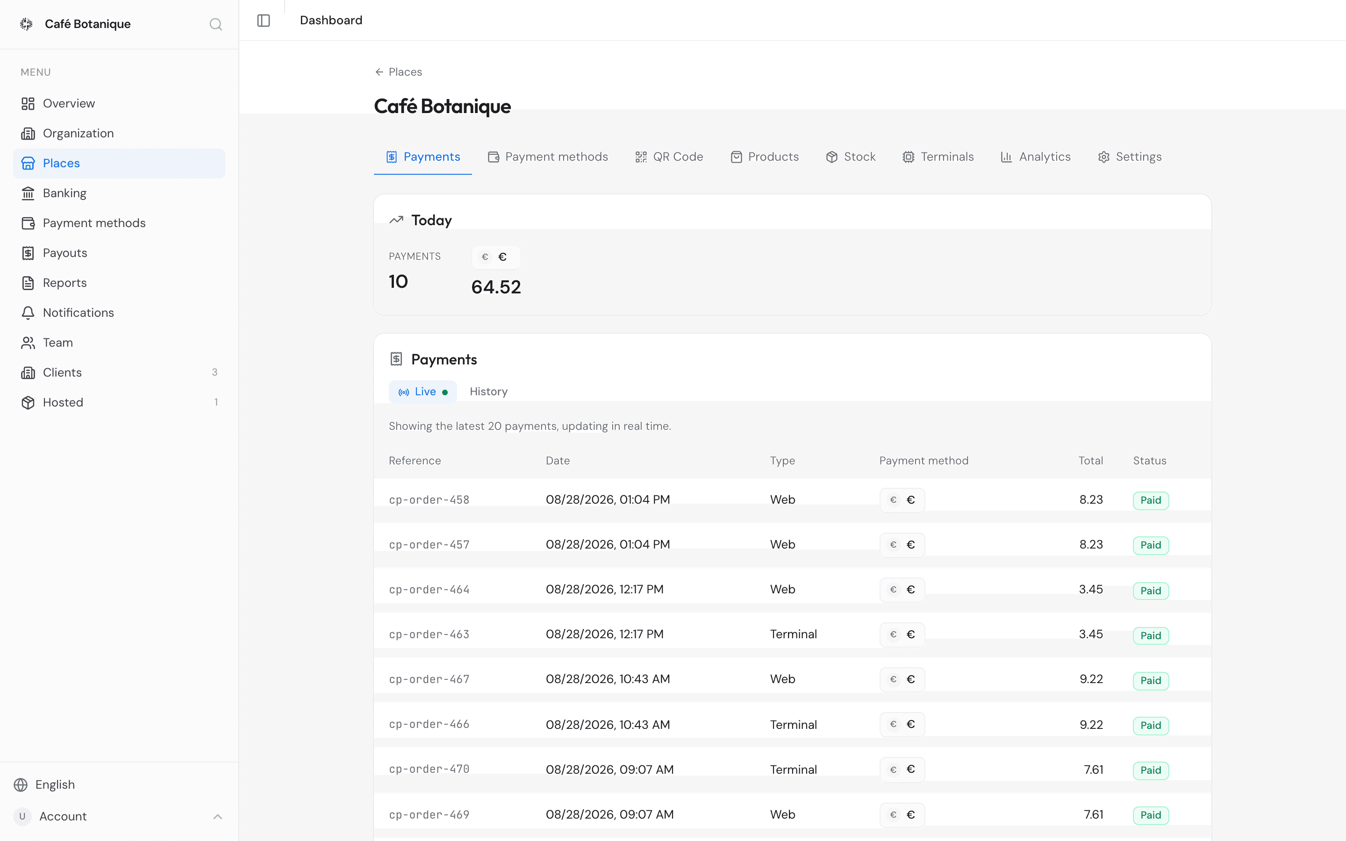The width and height of the screenshot is (1346, 841).
Task: Click the Payouts receipt icon in sidebar
Action: point(28,253)
